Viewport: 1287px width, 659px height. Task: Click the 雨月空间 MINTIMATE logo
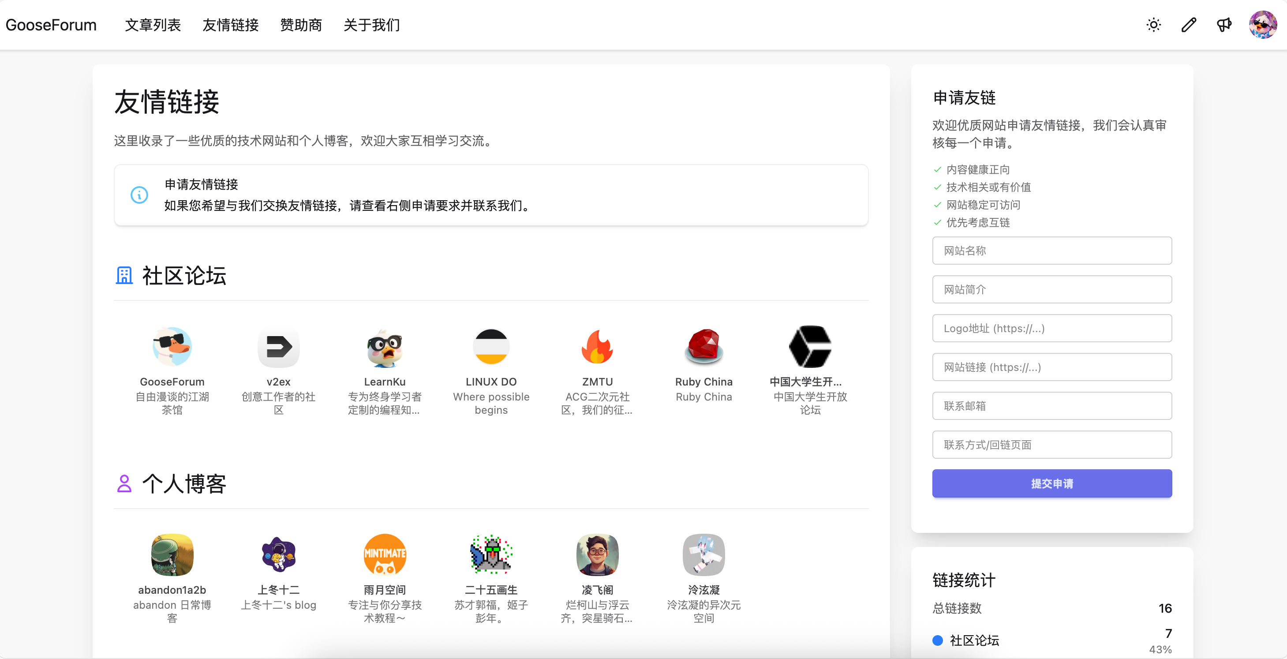[385, 555]
